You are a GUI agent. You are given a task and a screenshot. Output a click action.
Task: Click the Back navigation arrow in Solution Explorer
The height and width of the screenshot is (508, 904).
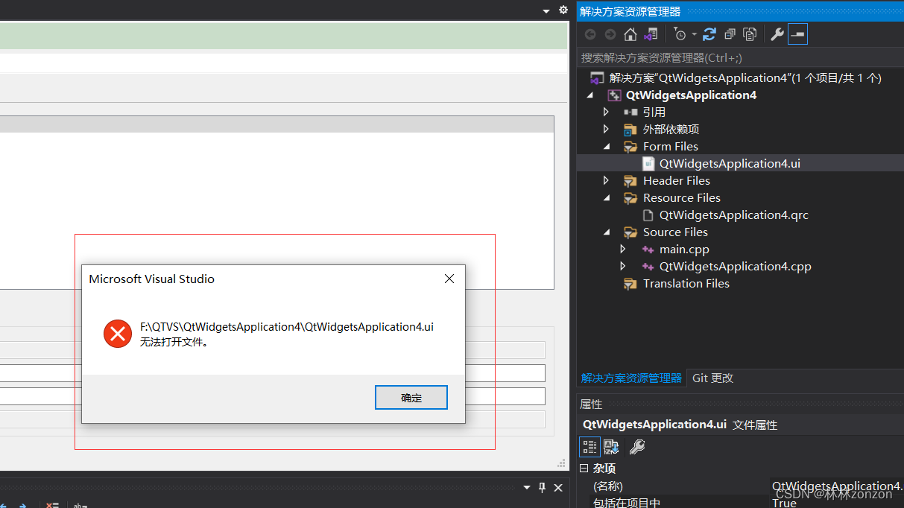pos(590,34)
